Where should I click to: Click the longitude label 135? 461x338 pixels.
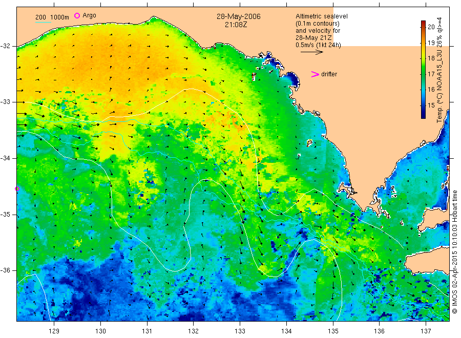coord(333,331)
